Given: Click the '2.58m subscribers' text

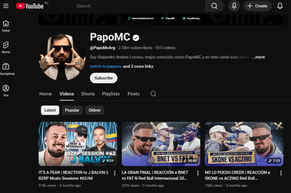Looking at the screenshot, I should click(x=135, y=48).
